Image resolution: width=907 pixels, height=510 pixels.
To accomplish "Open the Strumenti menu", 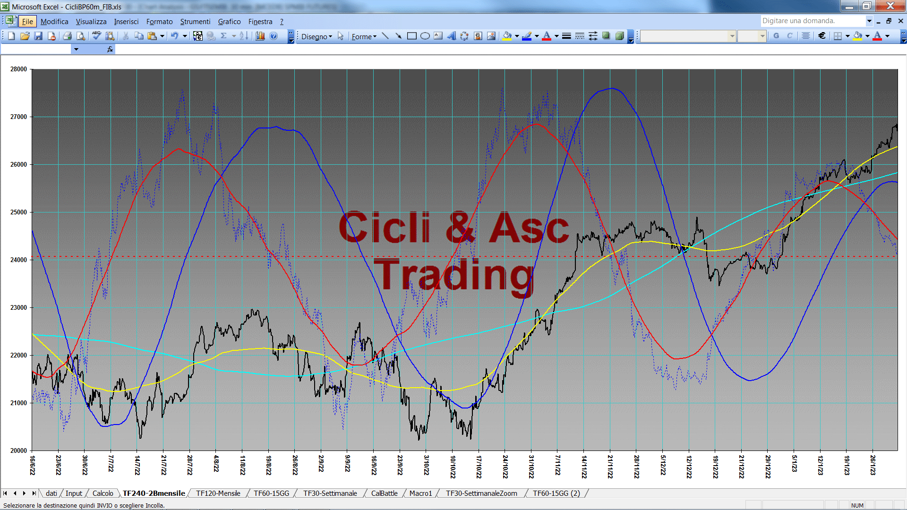I will 195,21.
